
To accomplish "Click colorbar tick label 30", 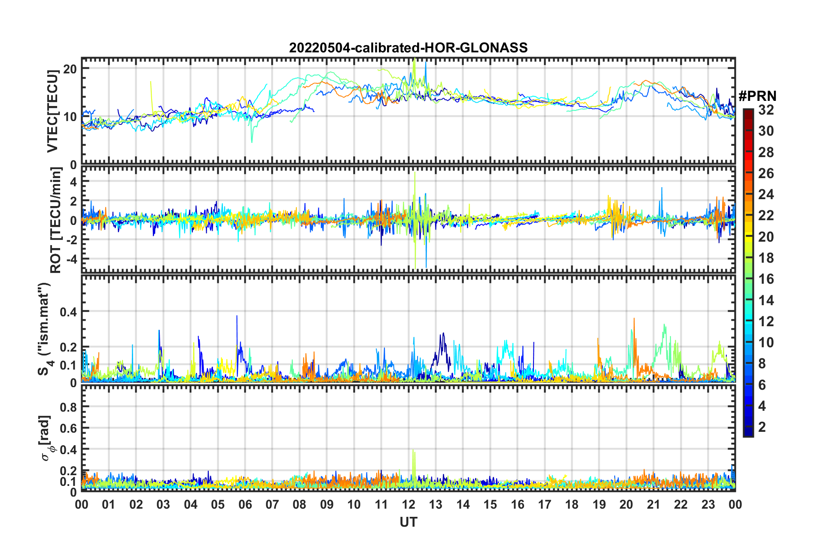I will click(766, 131).
